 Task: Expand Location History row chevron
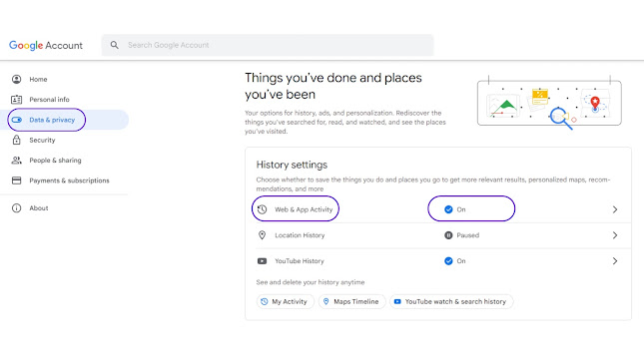tap(615, 235)
